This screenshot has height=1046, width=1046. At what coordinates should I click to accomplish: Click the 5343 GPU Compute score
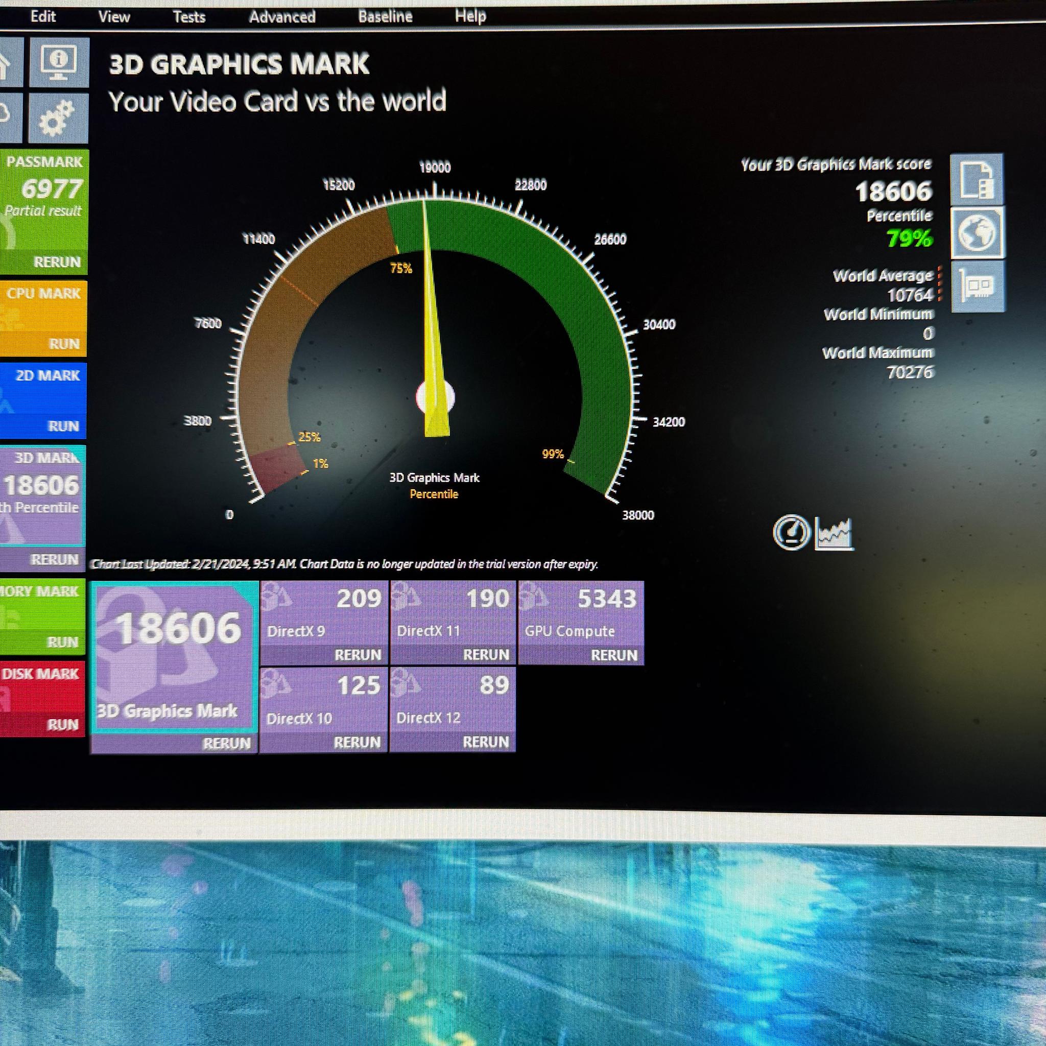(607, 599)
